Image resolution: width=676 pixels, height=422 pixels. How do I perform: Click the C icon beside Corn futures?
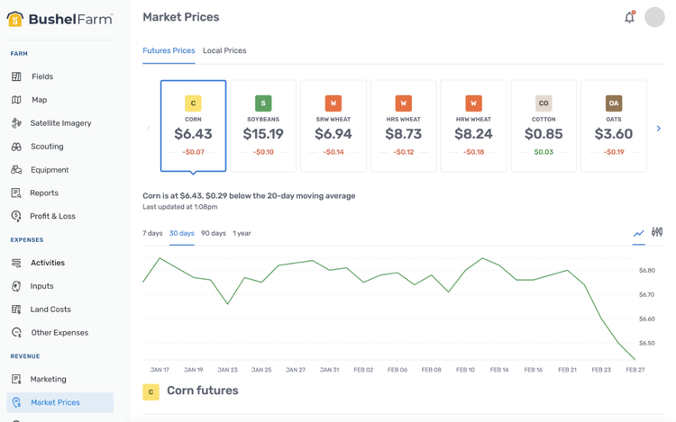tap(151, 392)
